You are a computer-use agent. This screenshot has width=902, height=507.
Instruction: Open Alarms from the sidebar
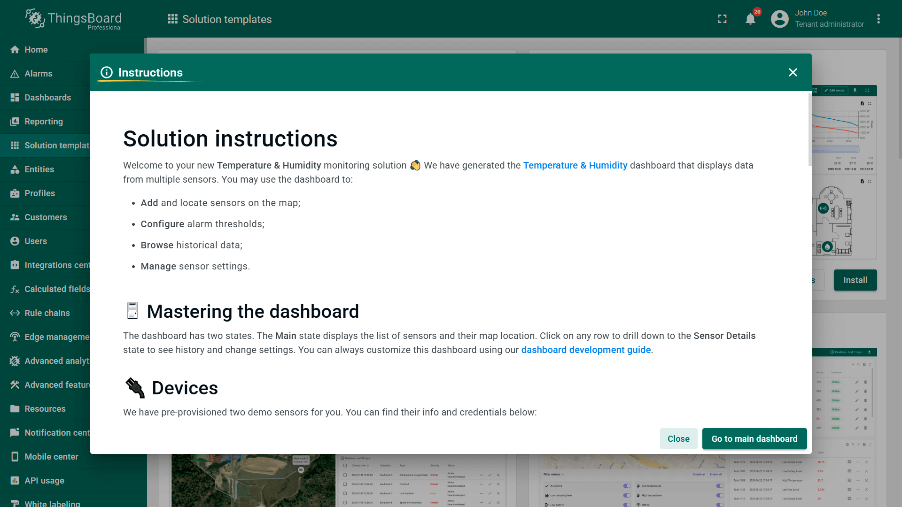pos(39,74)
